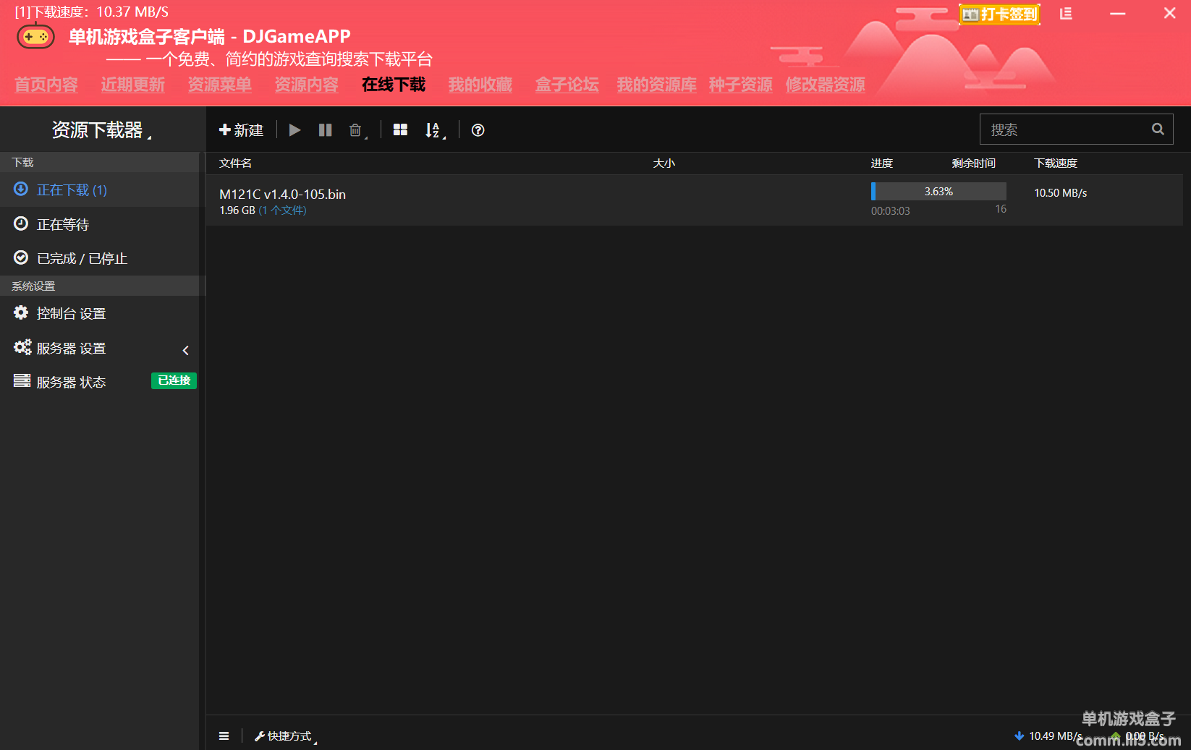This screenshot has height=750, width=1191.
Task: Click the game controller app logo
Action: coord(35,35)
